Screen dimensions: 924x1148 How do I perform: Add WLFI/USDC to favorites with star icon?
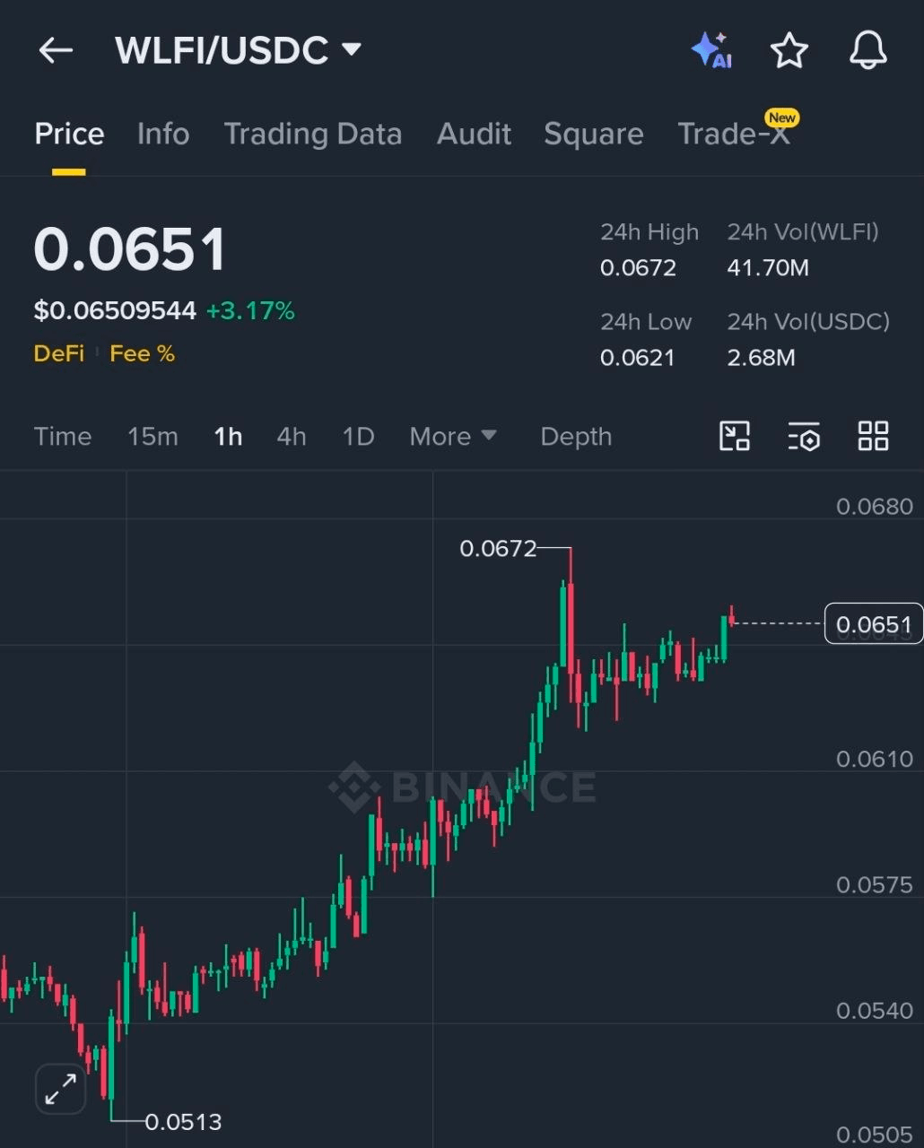click(789, 50)
